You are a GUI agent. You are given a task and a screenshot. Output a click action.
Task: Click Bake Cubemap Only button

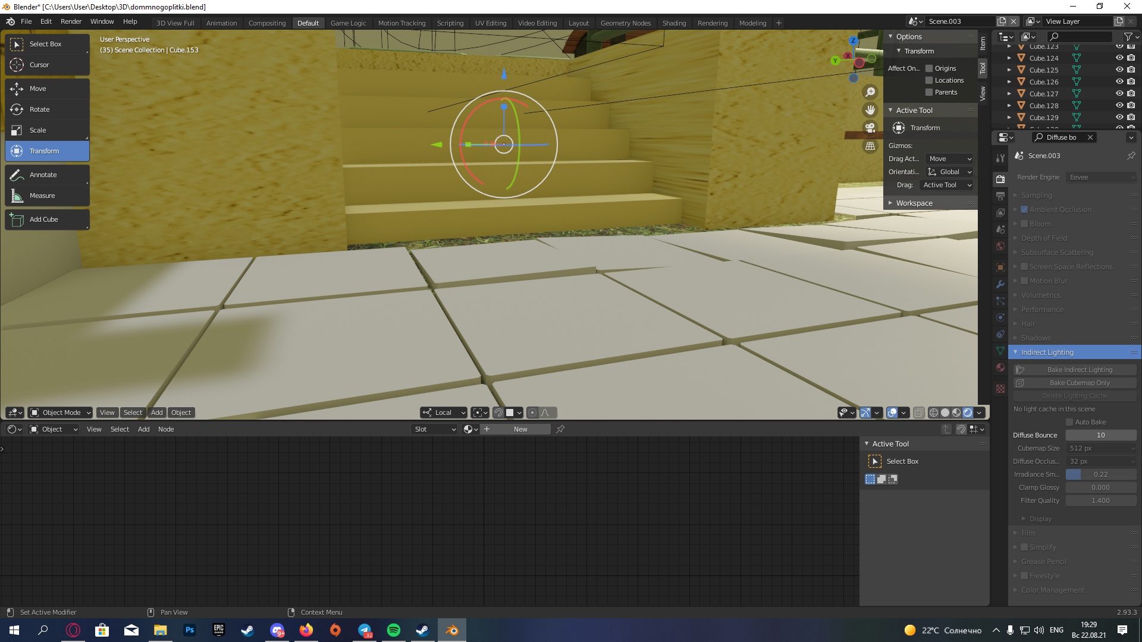1079,383
